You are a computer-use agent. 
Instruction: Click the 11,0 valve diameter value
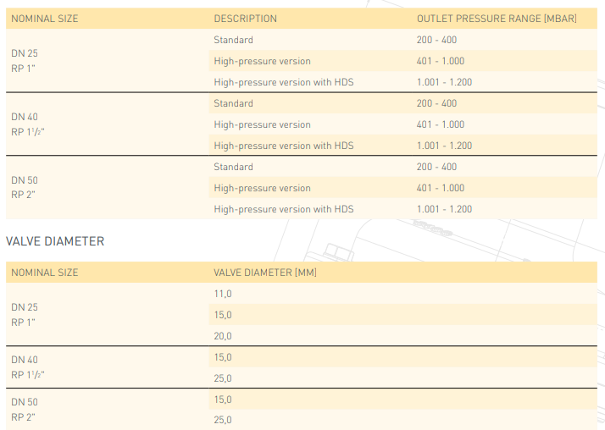223,294
